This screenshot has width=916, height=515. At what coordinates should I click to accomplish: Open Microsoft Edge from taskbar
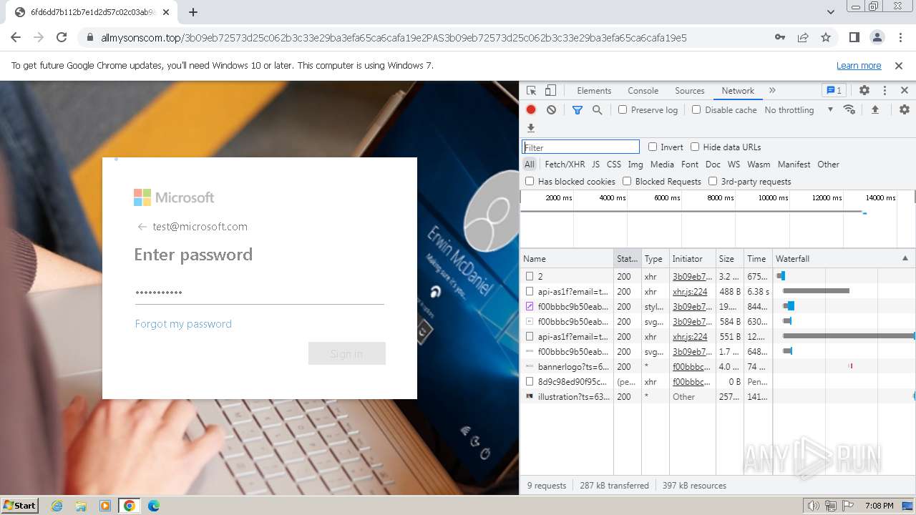[x=153, y=506]
